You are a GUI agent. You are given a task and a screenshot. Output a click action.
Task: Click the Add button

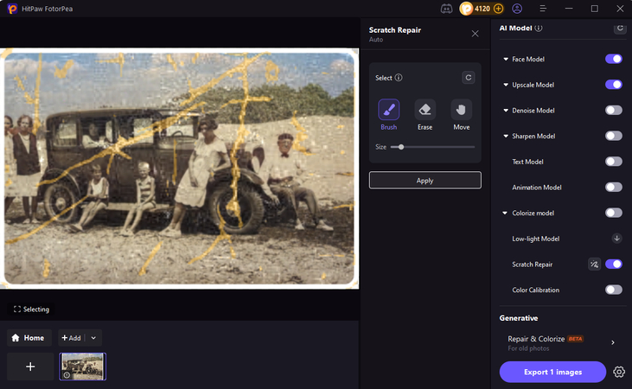click(72, 338)
